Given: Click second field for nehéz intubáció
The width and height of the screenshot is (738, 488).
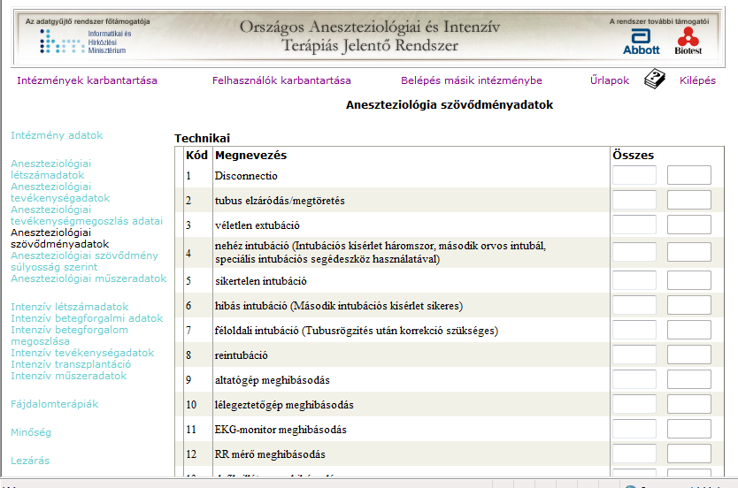Looking at the screenshot, I should tap(689, 253).
